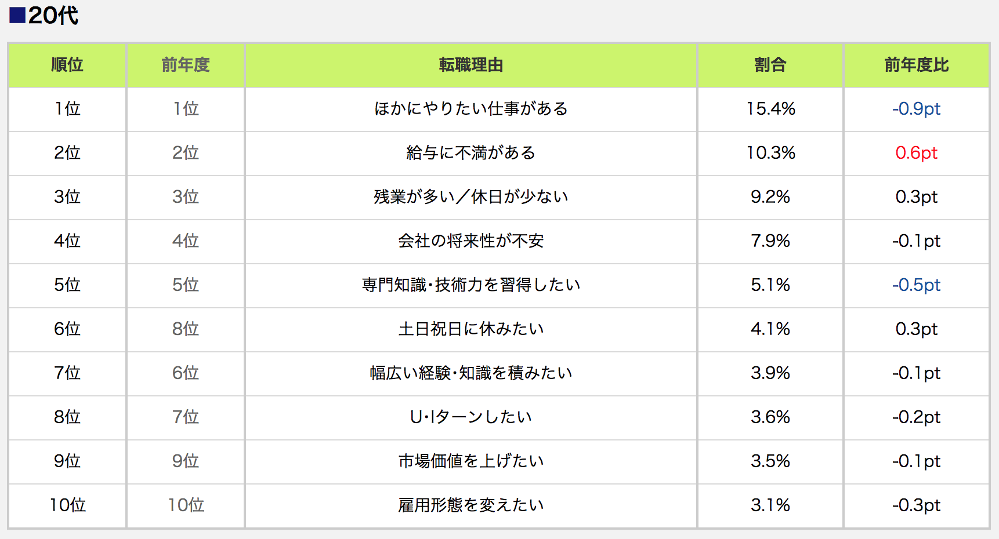Select the ほかにやりたい仕事がある cell
999x539 pixels.
470,109
